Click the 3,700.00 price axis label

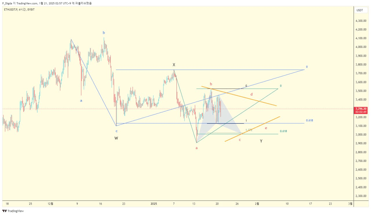pyautogui.click(x=360, y=73)
